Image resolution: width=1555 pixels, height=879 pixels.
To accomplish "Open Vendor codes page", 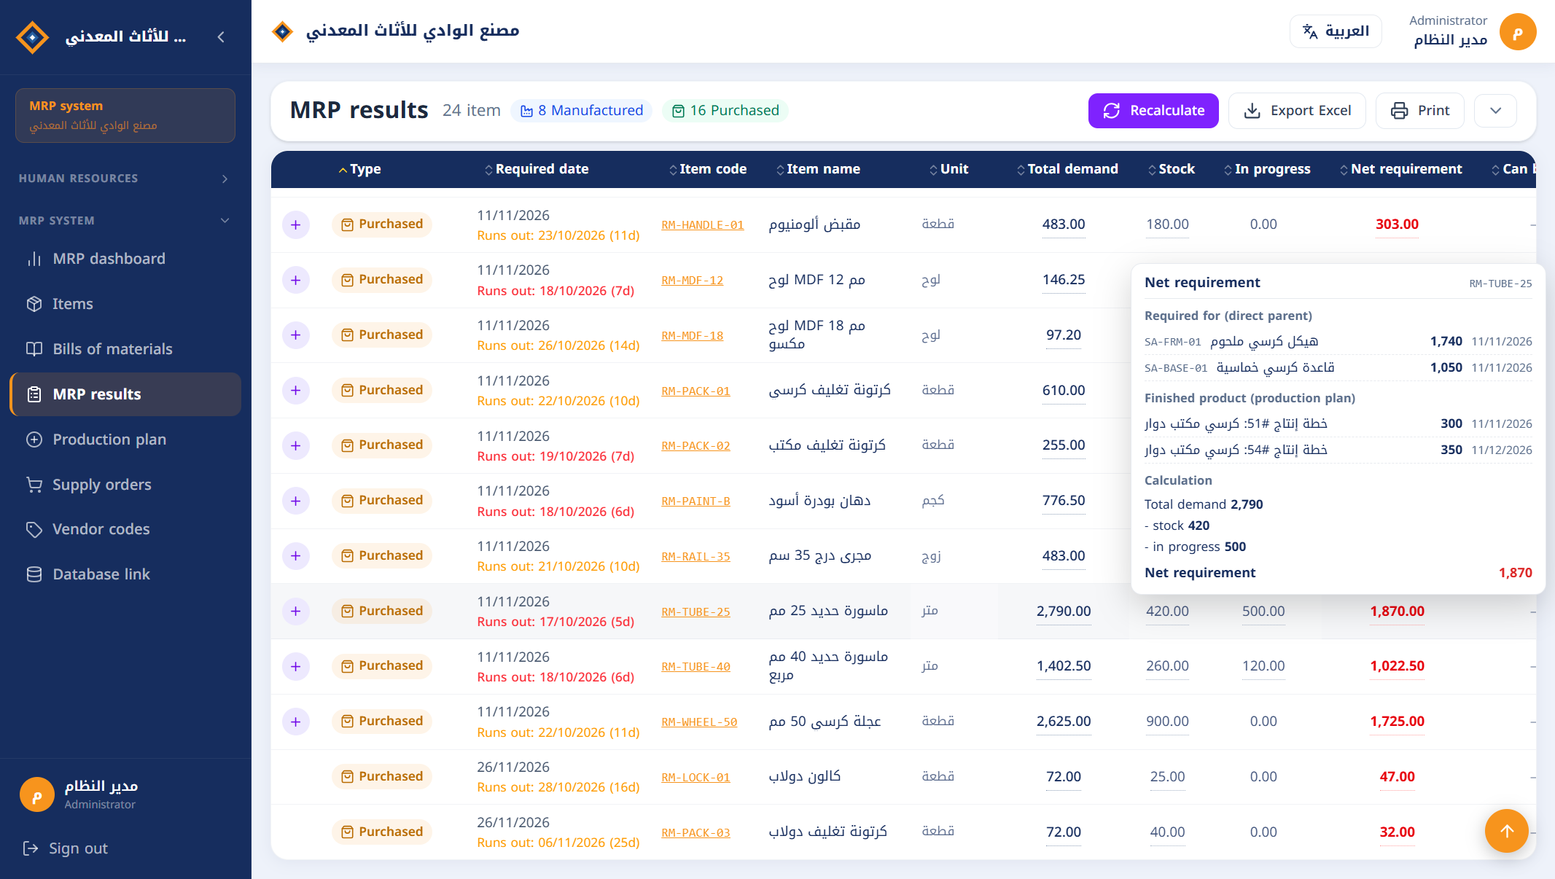I will click(x=125, y=529).
